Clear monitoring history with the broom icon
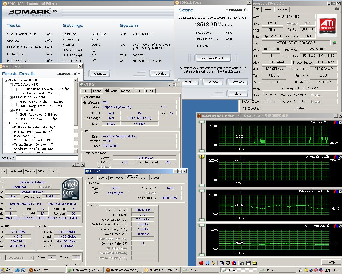The height and width of the screenshot is (274, 342). pyautogui.click(x=213, y=263)
